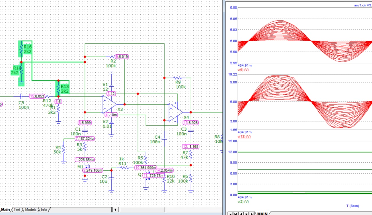Go to first plot page tab arrow

(236, 214)
